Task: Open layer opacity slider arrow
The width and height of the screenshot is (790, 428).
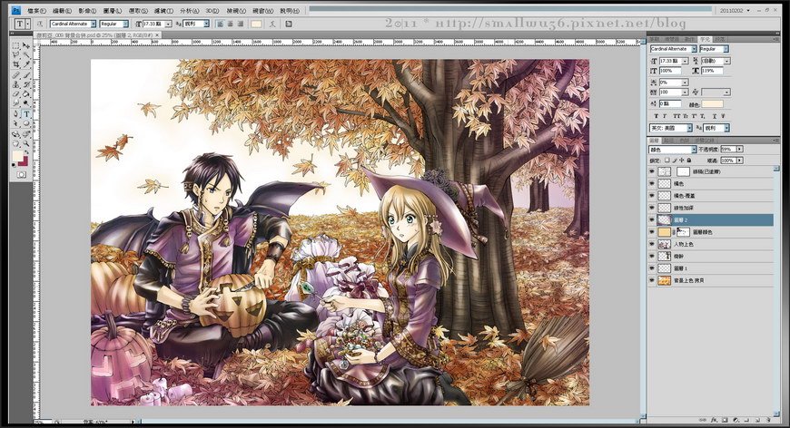Action: tap(739, 150)
